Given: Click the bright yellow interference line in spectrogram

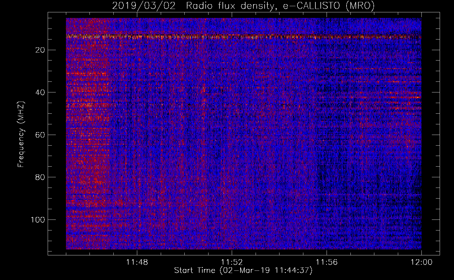Looking at the screenshot, I should click(244, 36).
